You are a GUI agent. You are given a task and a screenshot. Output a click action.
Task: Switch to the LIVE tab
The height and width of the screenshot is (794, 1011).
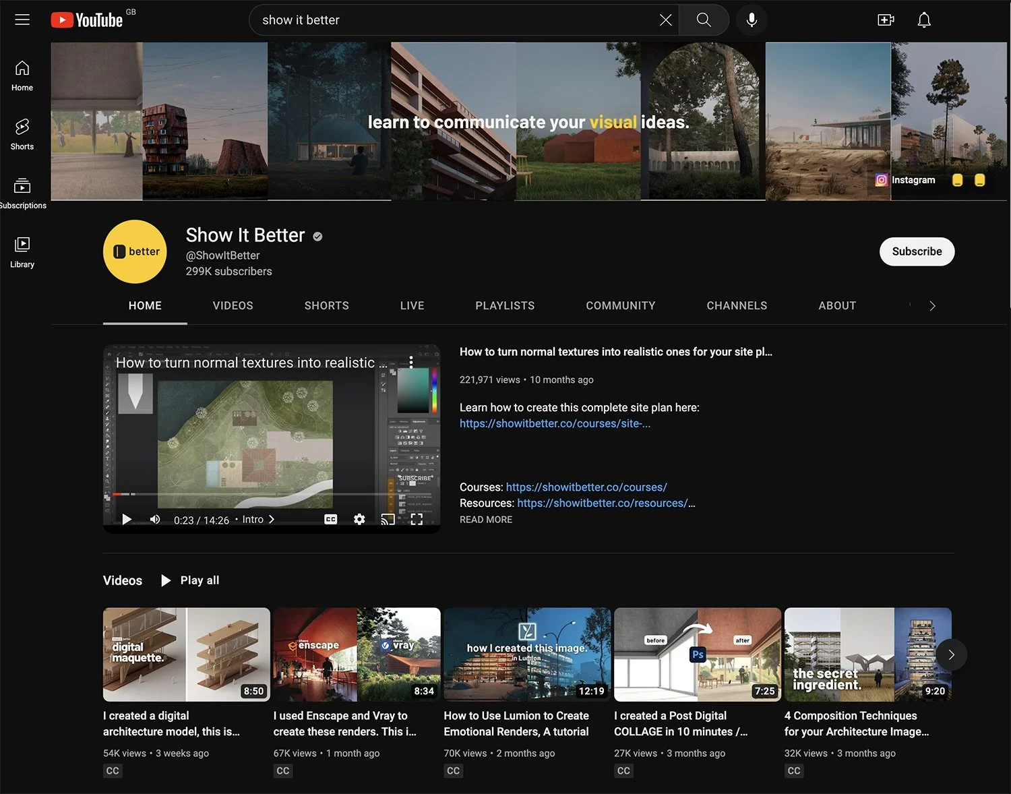click(x=412, y=306)
